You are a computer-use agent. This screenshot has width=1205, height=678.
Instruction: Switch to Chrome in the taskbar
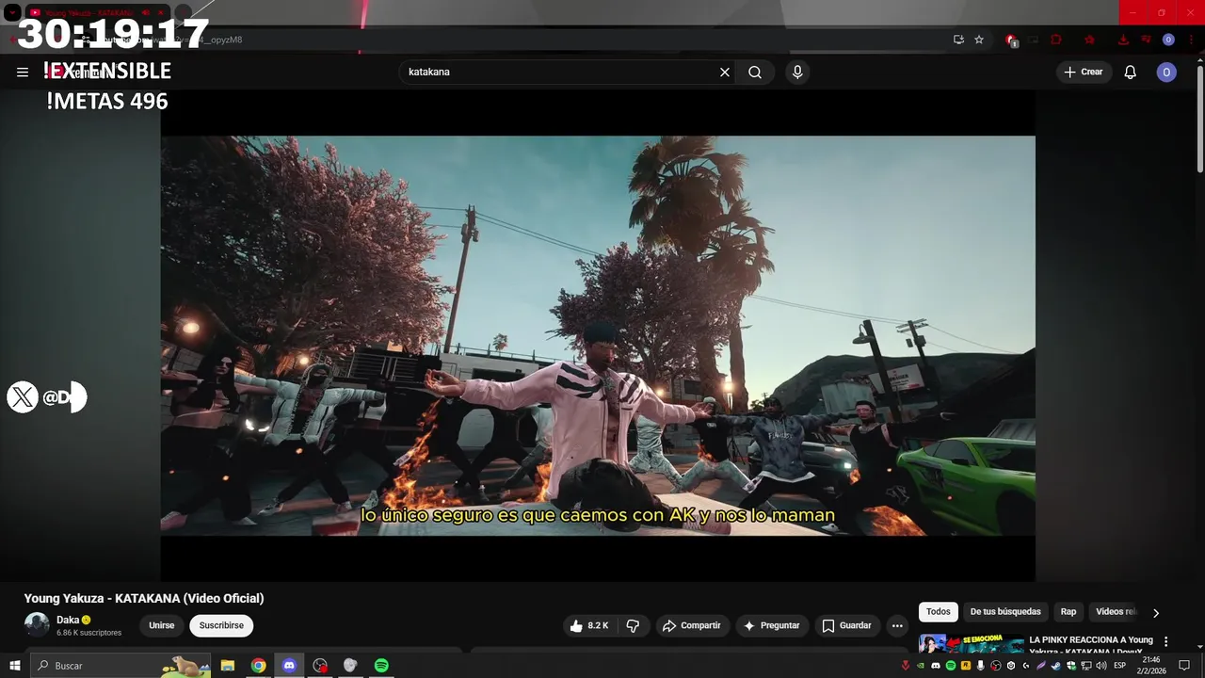tap(258, 666)
